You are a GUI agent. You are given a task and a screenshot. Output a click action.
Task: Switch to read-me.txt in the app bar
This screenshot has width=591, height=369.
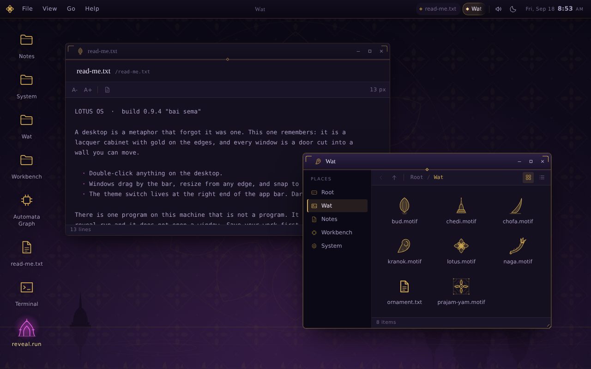[438, 9]
